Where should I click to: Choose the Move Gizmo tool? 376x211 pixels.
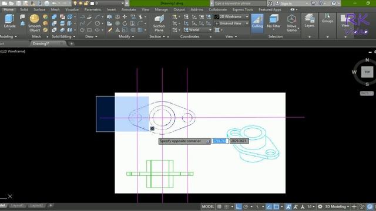click(x=291, y=23)
